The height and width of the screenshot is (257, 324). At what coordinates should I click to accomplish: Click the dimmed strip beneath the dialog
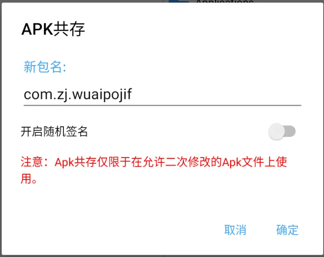[162, 256]
